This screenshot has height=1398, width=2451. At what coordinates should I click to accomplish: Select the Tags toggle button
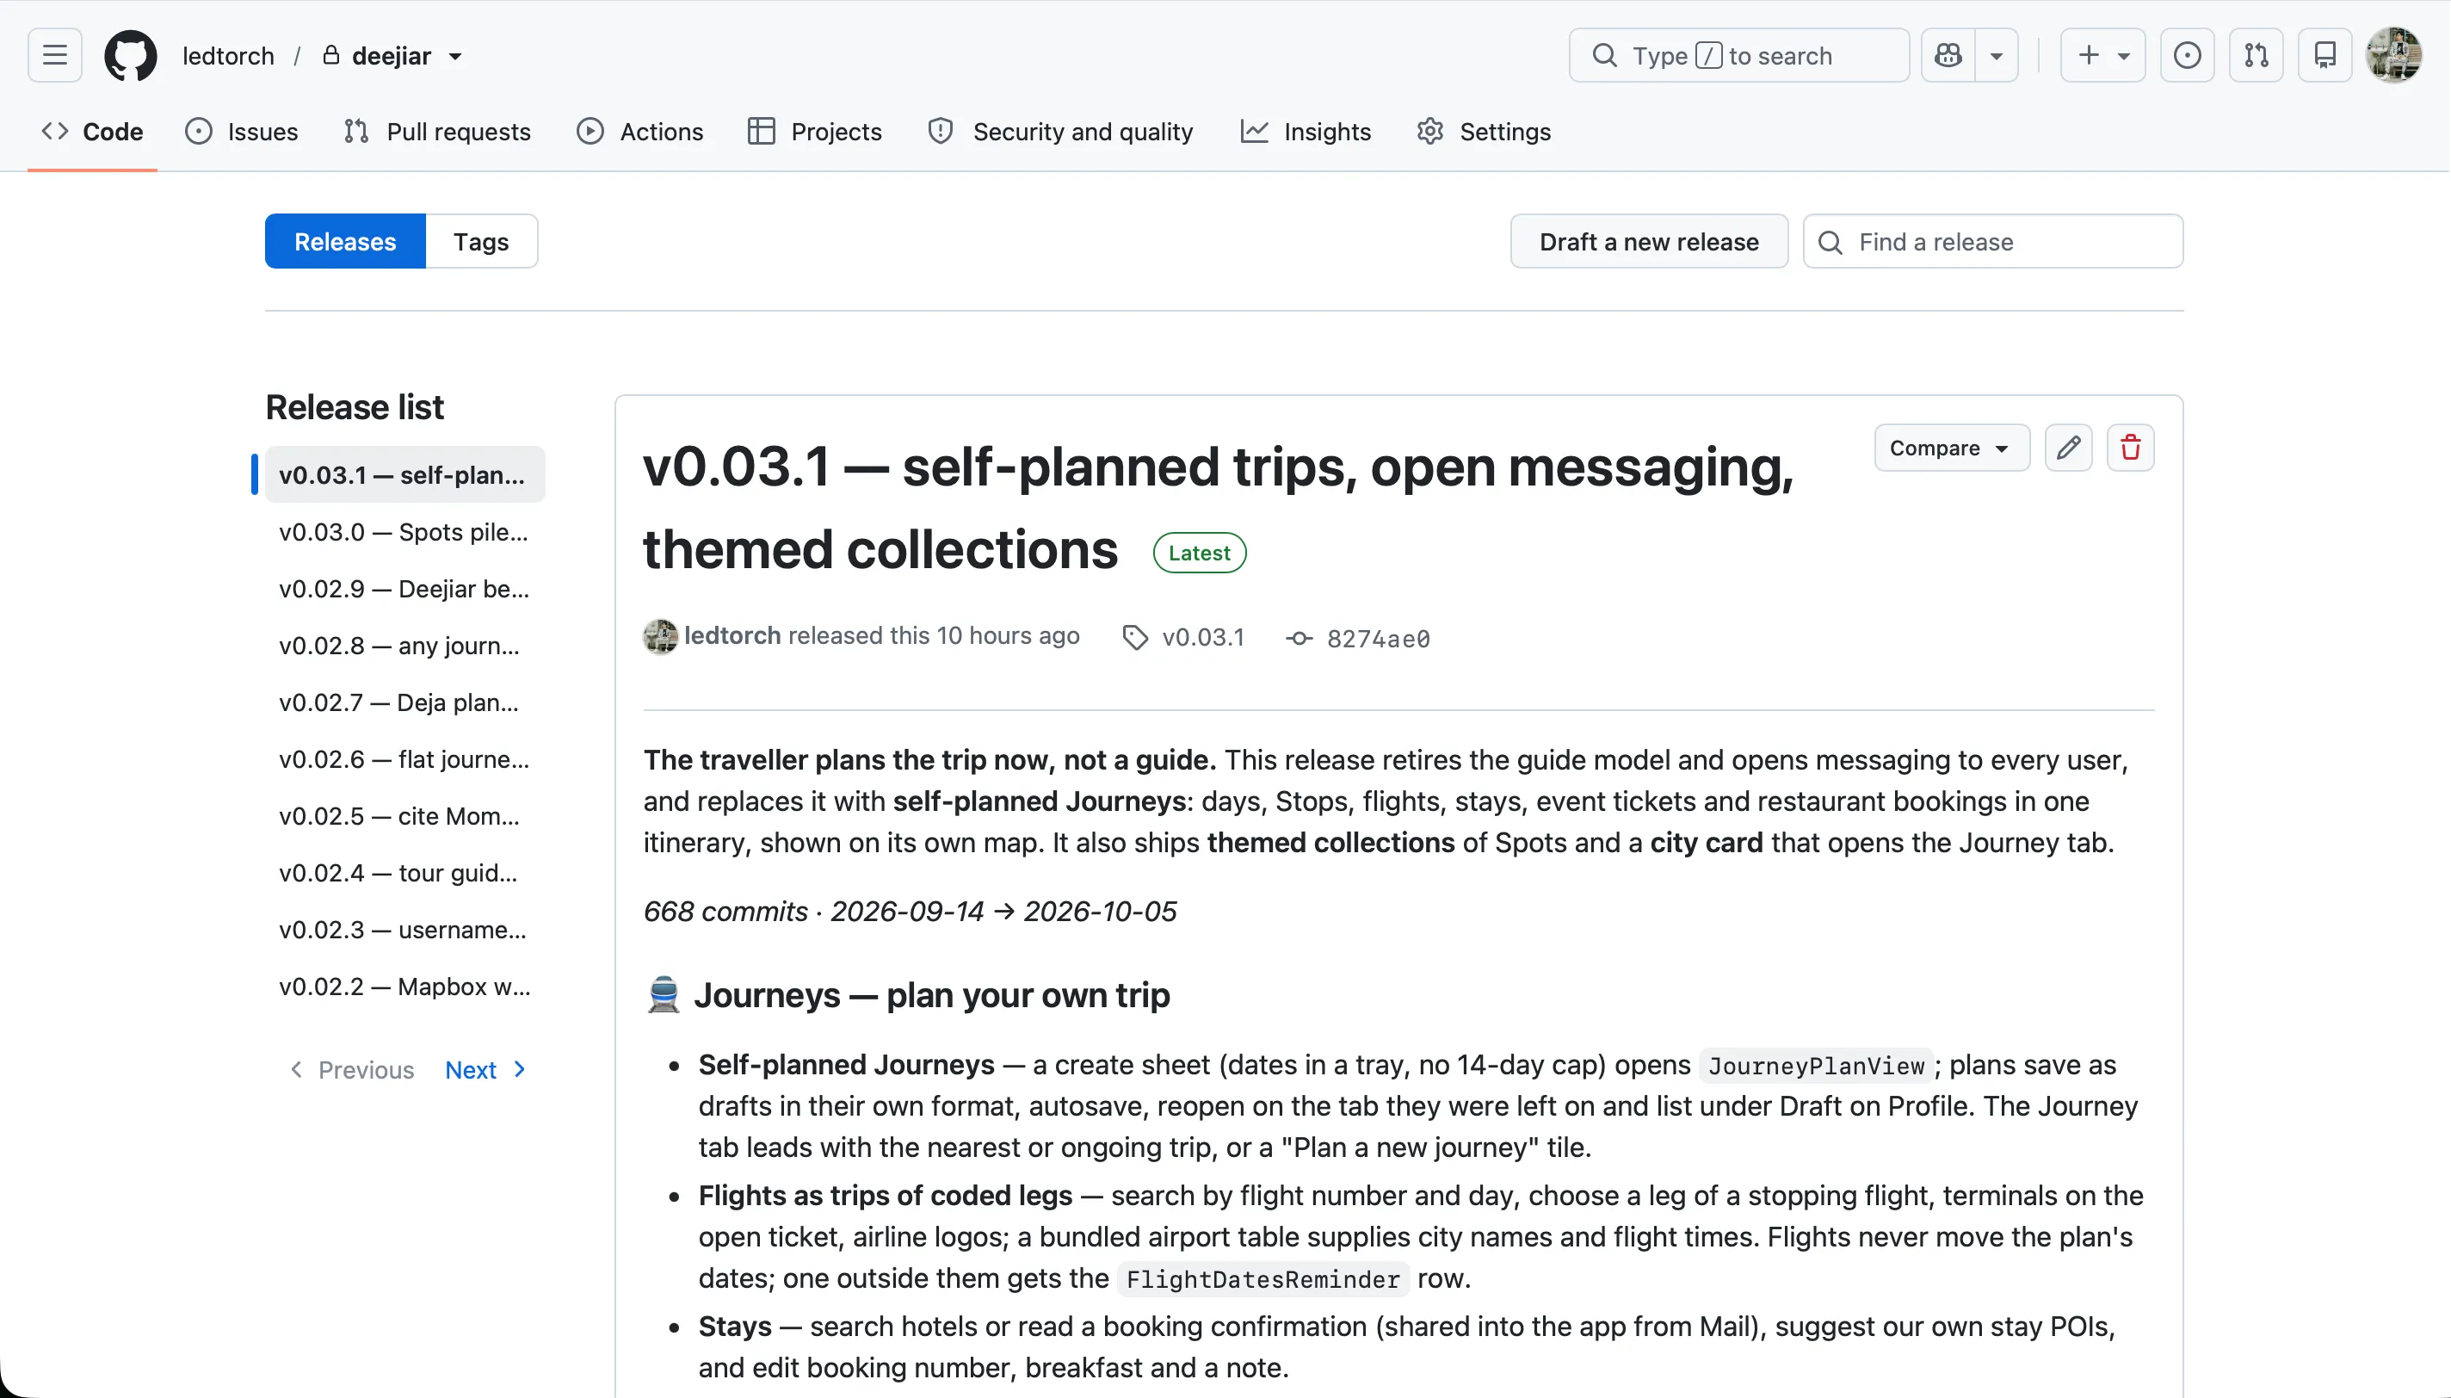pyautogui.click(x=482, y=241)
